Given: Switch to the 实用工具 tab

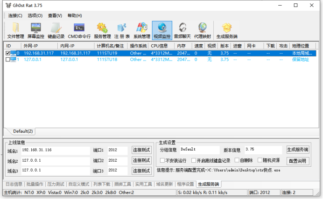Looking at the screenshot, I should tap(143, 184).
